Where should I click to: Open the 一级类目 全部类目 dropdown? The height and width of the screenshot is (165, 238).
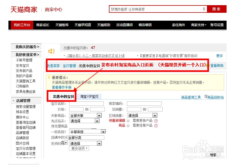tap(87, 132)
